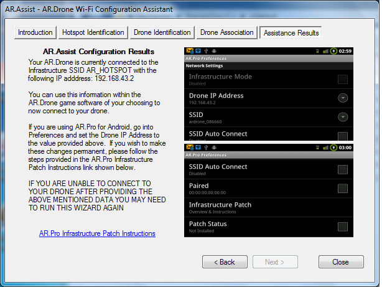
Task: Open the Hotspot Identification tab
Action: tap(93, 32)
